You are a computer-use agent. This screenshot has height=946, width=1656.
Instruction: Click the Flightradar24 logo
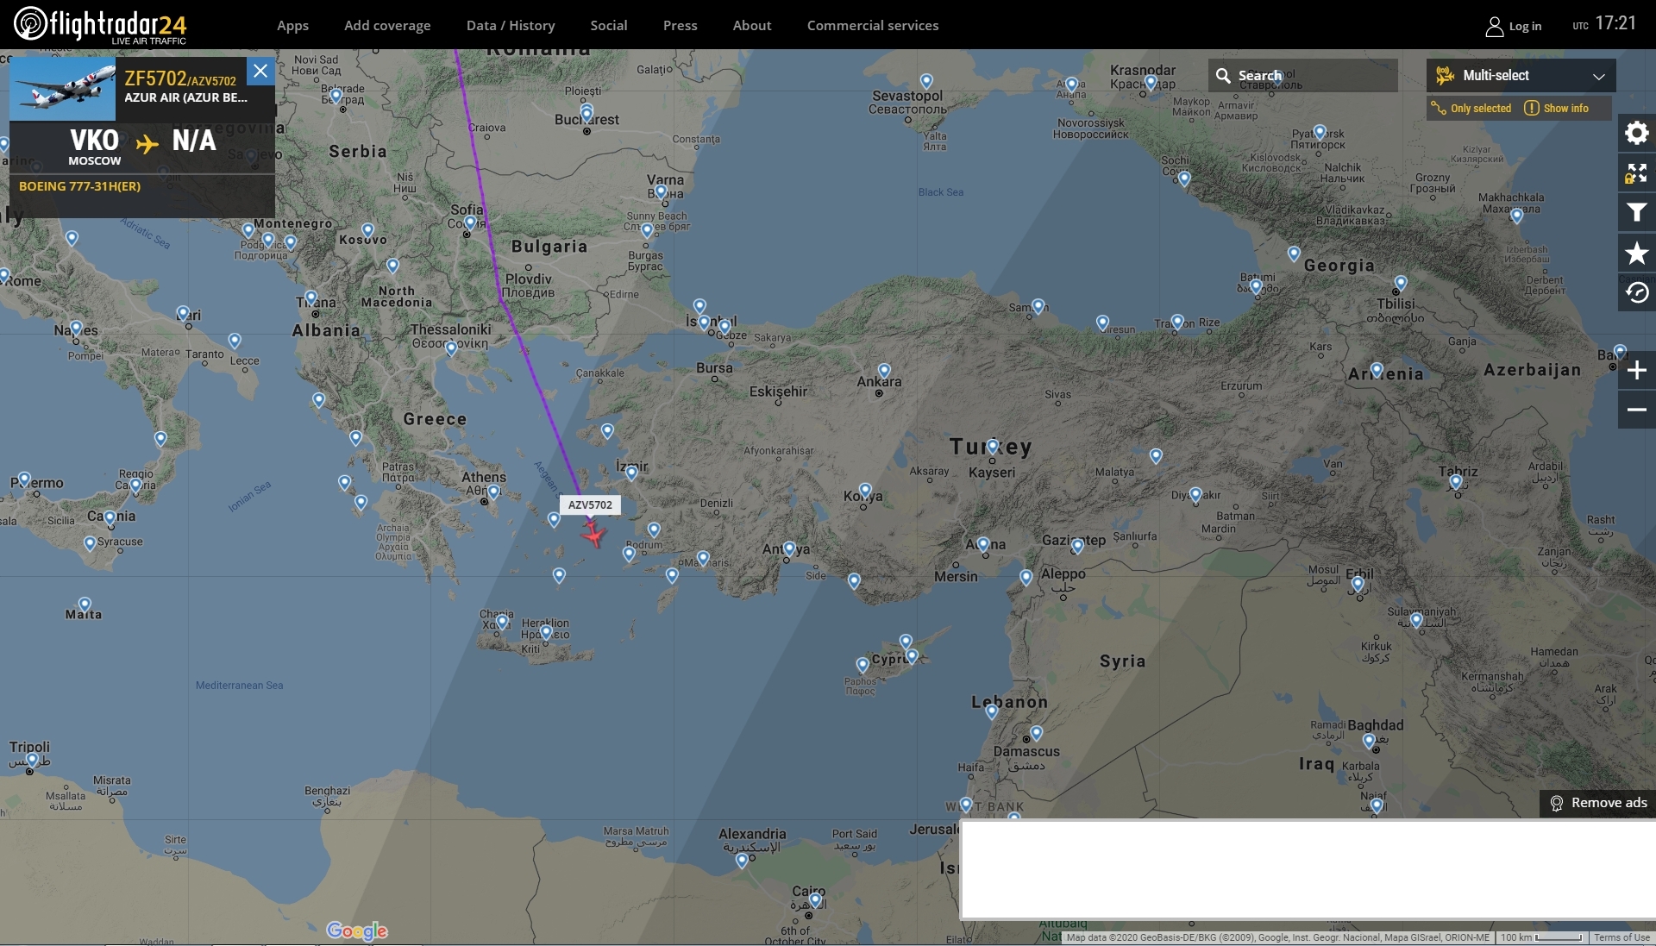click(x=100, y=25)
